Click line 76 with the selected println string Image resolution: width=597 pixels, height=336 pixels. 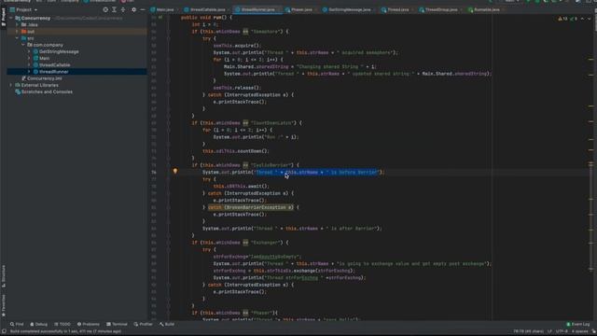point(293,172)
